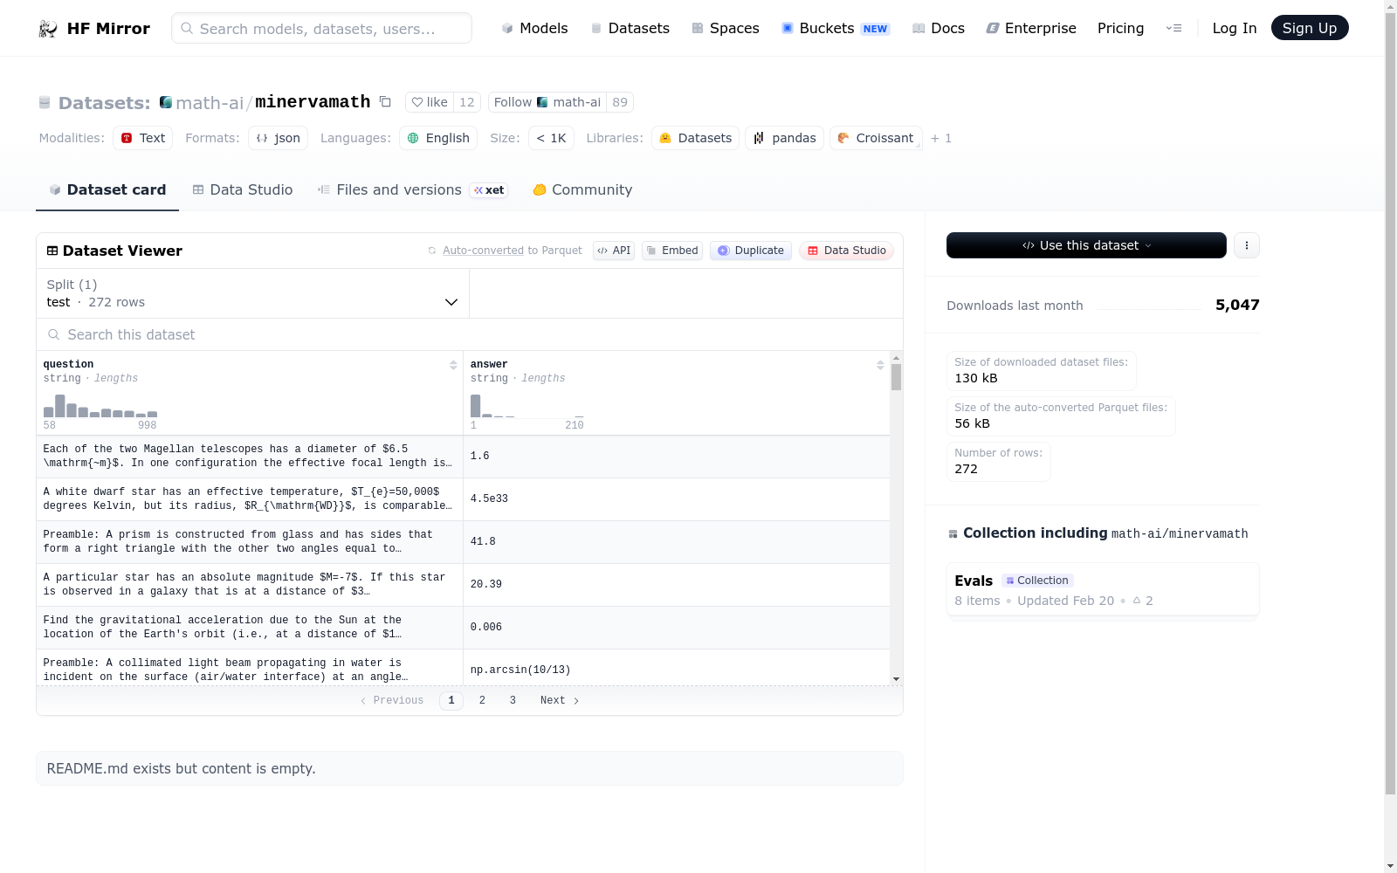The height and width of the screenshot is (873, 1397).
Task: Click the Search this dataset field
Action: [x=470, y=334]
